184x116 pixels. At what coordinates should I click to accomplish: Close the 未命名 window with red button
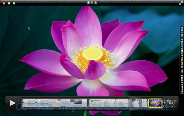(x=4, y=3)
